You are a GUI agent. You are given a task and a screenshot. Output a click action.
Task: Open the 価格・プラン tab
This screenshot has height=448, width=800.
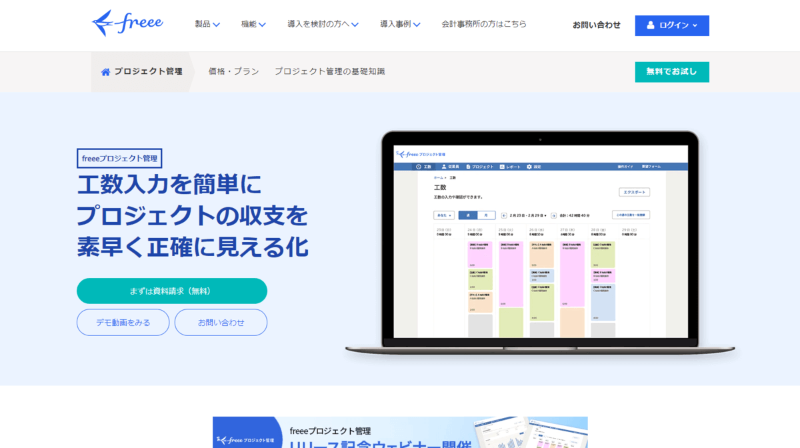coord(233,71)
